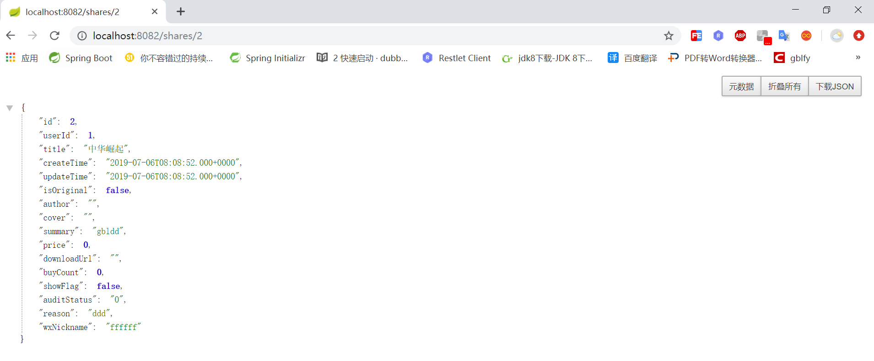Open the PDF转Word转换器 bookmark
This screenshot has height=361, width=874.
point(715,58)
